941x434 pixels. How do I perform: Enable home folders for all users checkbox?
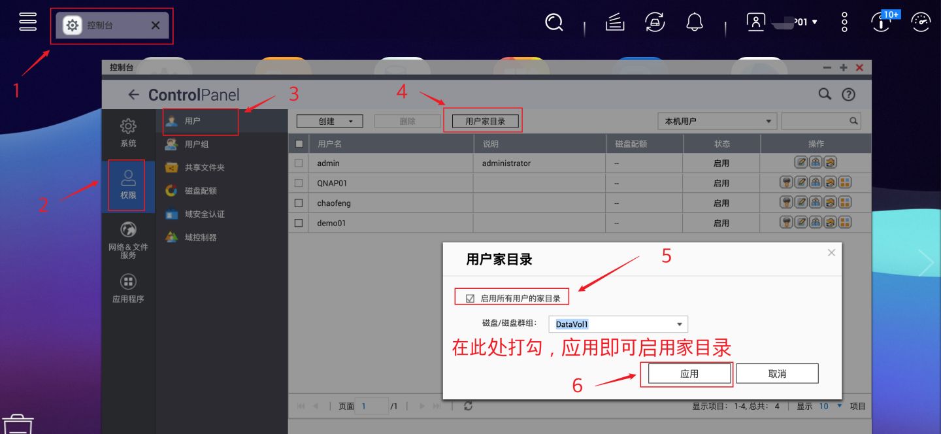tap(470, 296)
